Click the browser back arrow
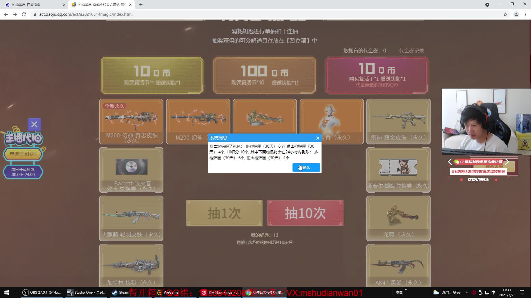The width and height of the screenshot is (531, 298). [x=6, y=14]
